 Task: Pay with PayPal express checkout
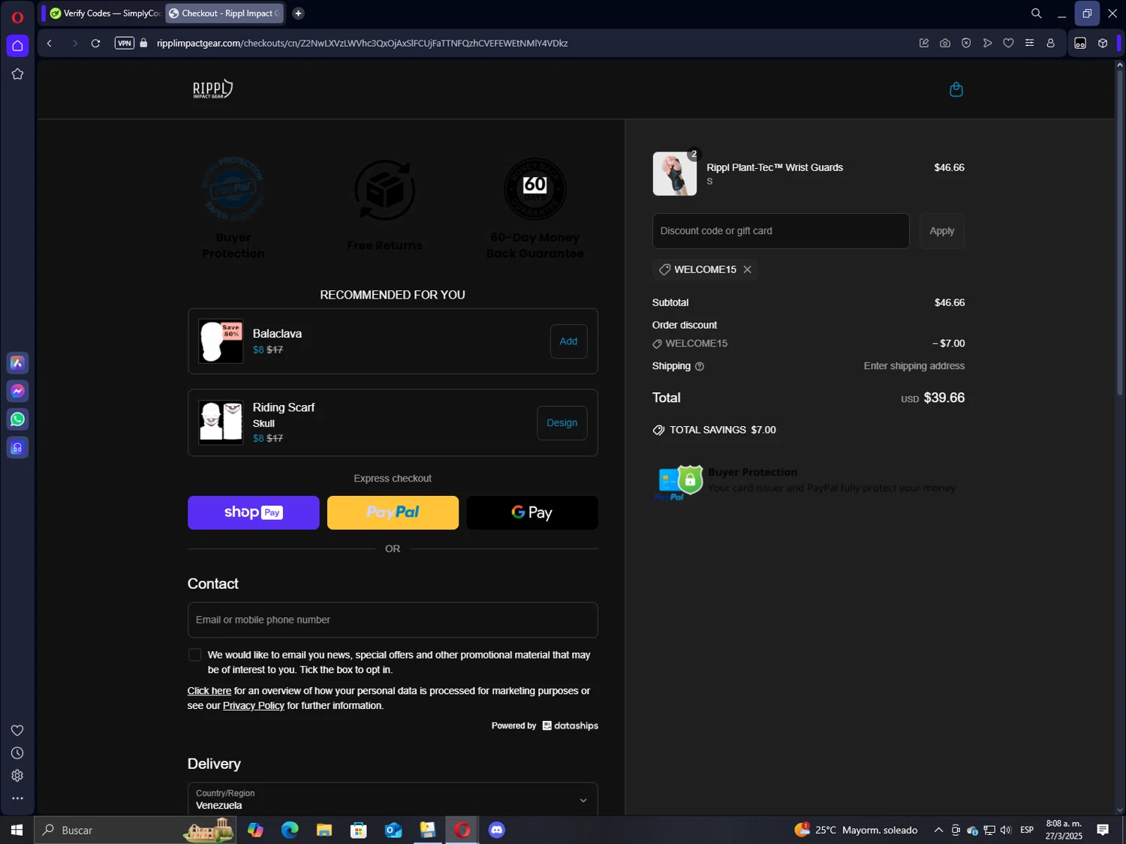[393, 512]
